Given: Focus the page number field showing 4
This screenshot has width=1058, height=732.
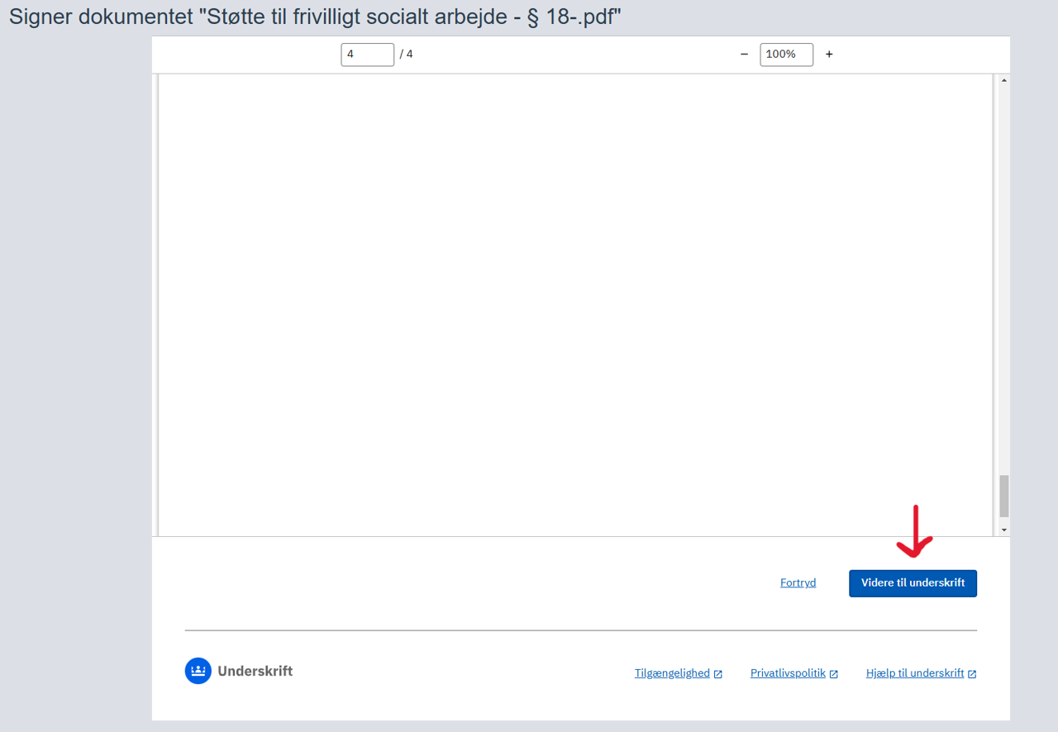Looking at the screenshot, I should click(367, 55).
